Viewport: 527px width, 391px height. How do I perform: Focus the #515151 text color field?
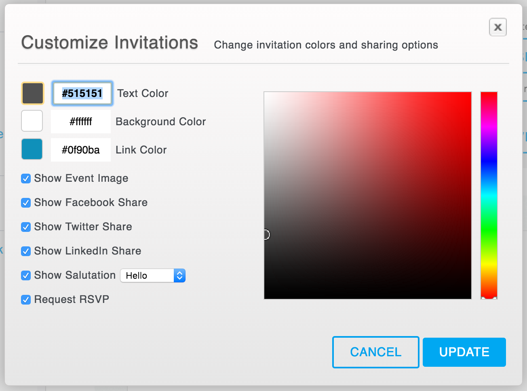82,93
